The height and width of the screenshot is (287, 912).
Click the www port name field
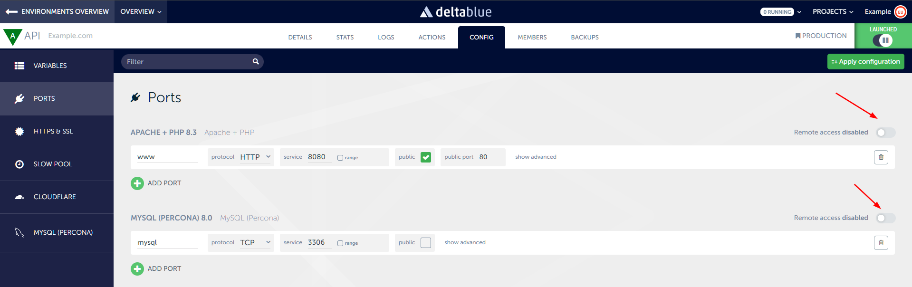167,157
